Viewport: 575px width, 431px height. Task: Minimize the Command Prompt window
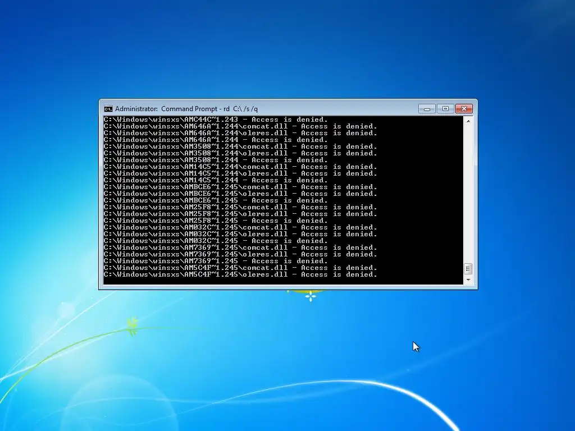(x=427, y=109)
